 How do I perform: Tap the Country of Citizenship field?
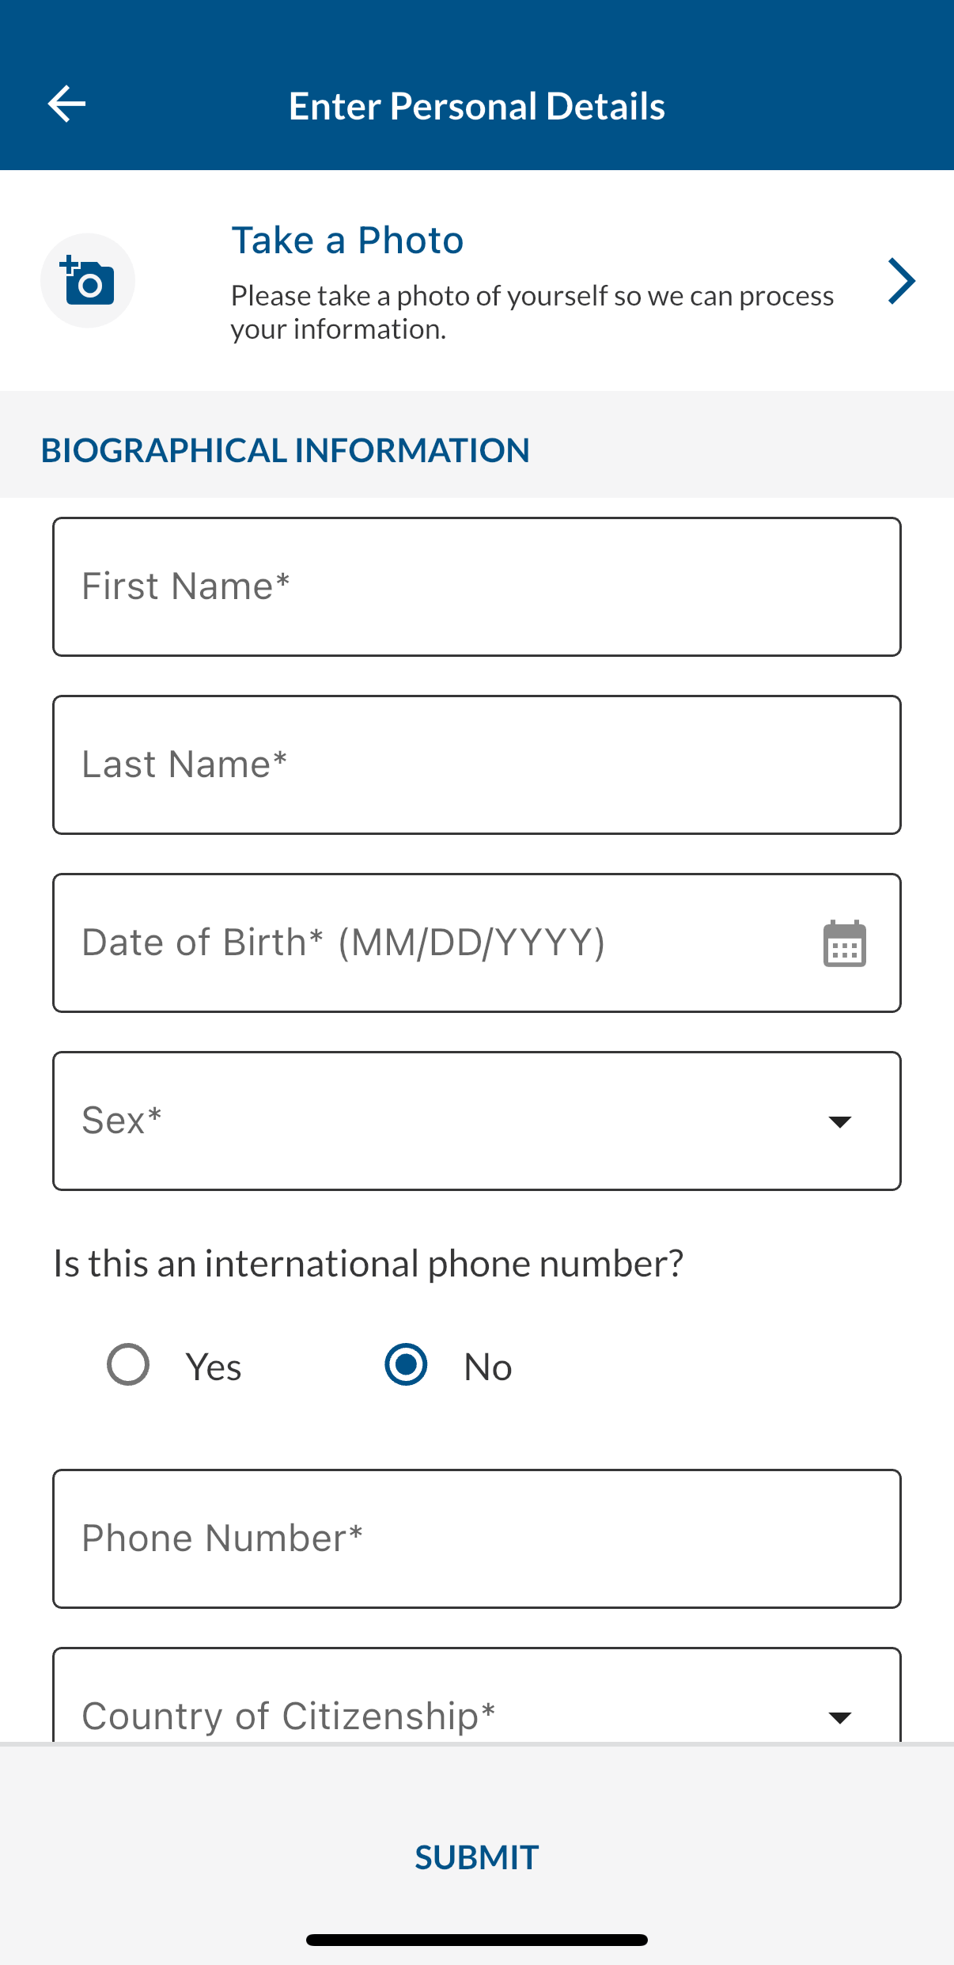(477, 1695)
